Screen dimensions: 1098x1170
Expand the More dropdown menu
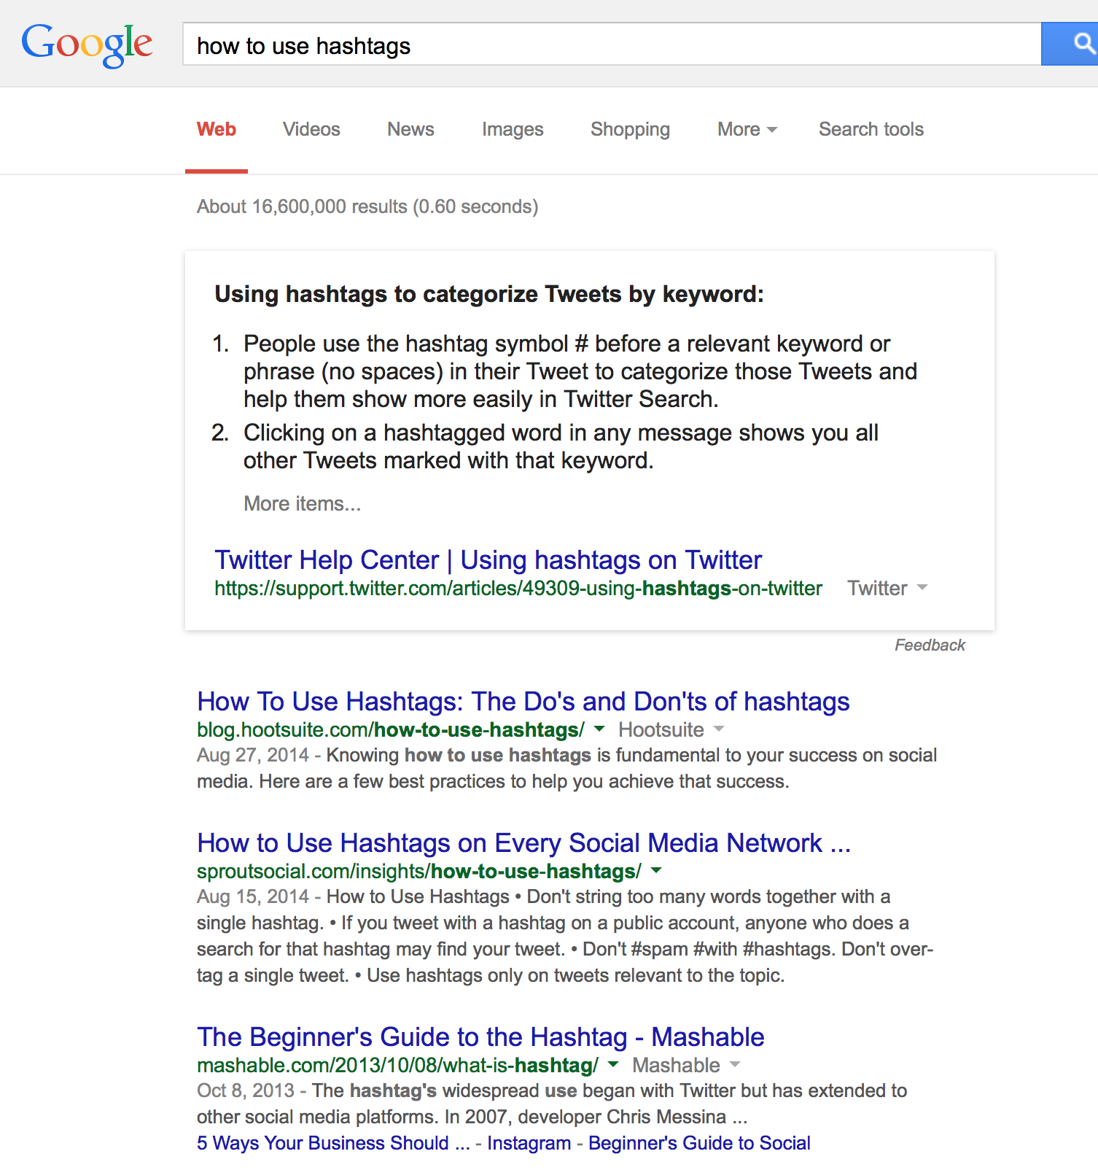click(x=747, y=130)
